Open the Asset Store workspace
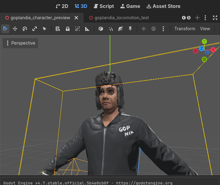Viewport: 220px width, 185px height. (x=163, y=6)
